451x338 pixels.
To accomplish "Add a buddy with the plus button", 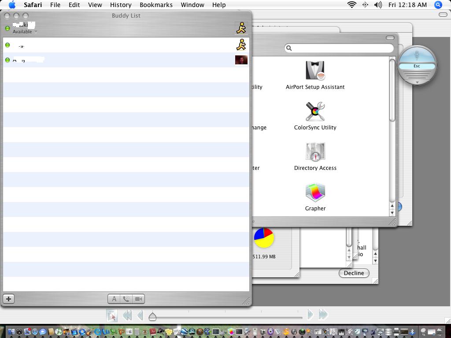I will click(x=9, y=299).
